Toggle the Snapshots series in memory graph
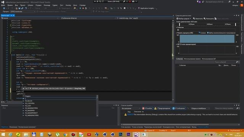Viewport: 244px width, 137px height. pos(202,33)
